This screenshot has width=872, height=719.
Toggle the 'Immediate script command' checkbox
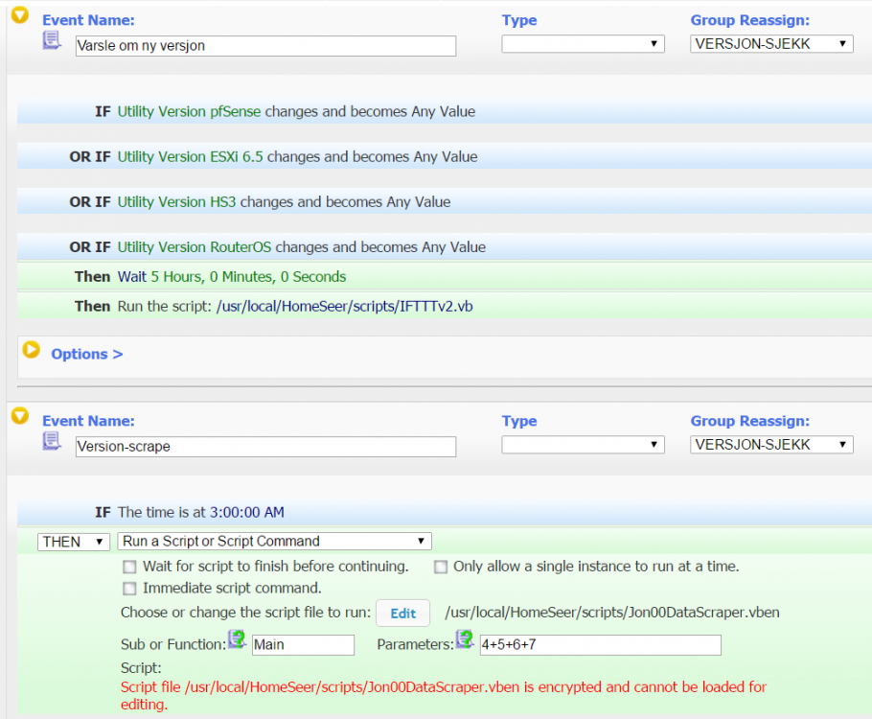129,589
